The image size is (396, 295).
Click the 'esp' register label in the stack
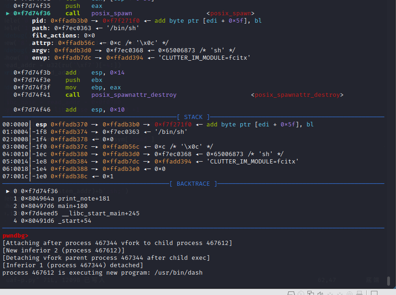coord(41,125)
